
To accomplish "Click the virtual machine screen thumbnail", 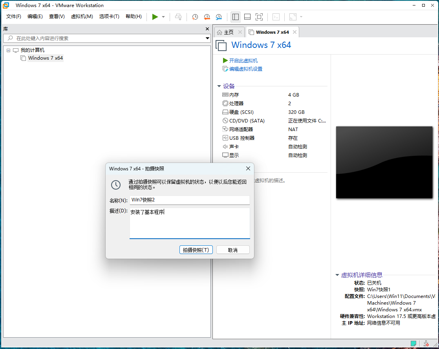I will click(384, 162).
